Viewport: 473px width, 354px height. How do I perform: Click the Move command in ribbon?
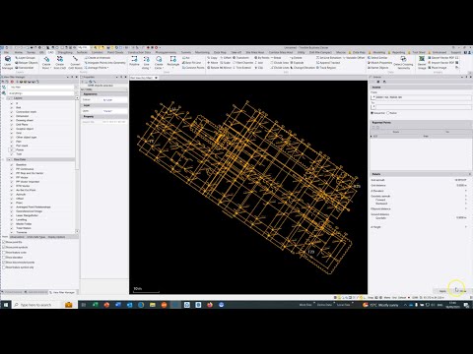(213, 63)
